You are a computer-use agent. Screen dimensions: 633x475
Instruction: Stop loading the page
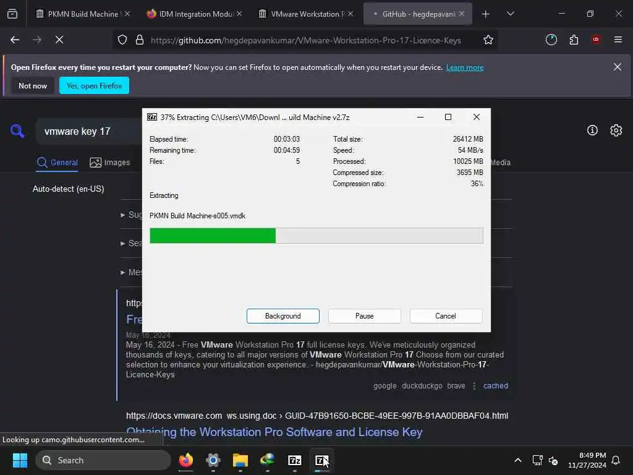pyautogui.click(x=59, y=40)
